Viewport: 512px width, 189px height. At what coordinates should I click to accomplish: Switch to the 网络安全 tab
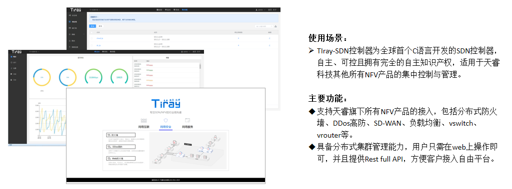[165, 127]
